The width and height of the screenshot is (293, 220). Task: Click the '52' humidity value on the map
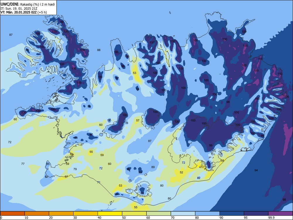[x=181, y=172]
